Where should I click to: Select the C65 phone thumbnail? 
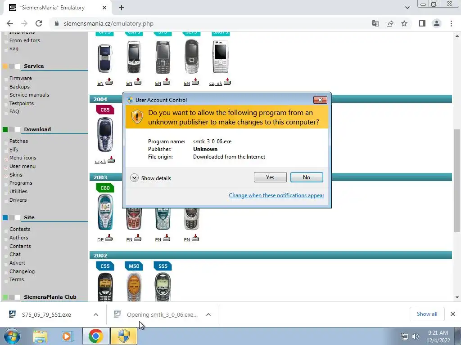click(x=105, y=134)
